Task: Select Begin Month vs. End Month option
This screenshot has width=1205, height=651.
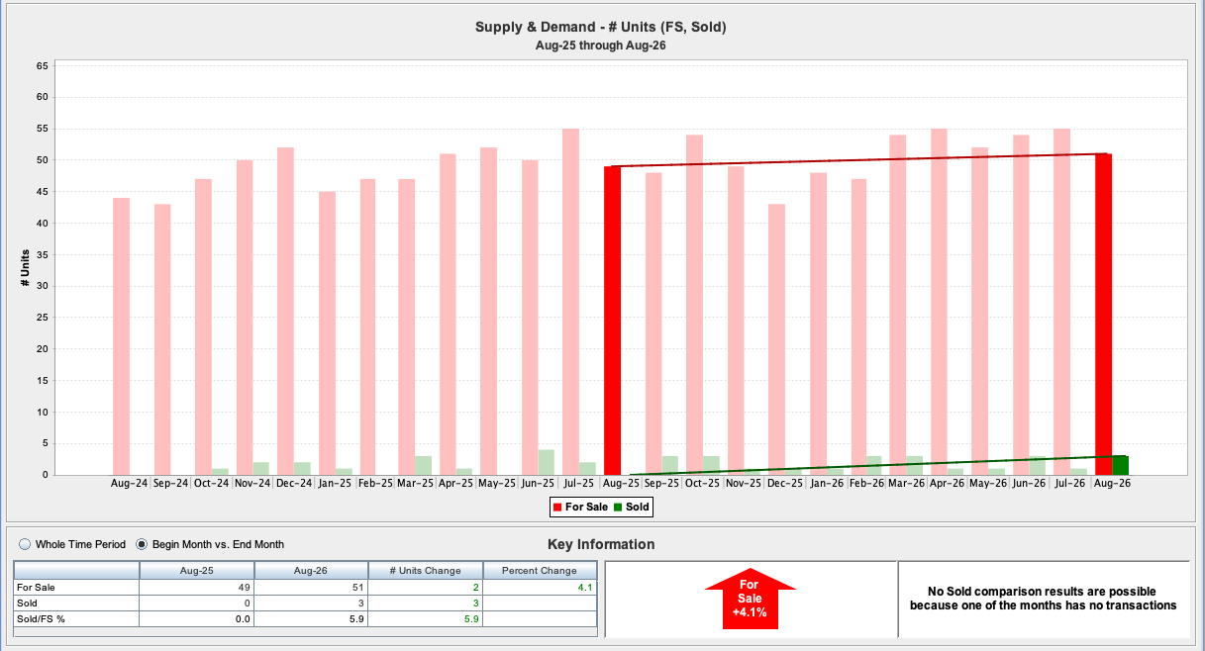Action: 142,544
